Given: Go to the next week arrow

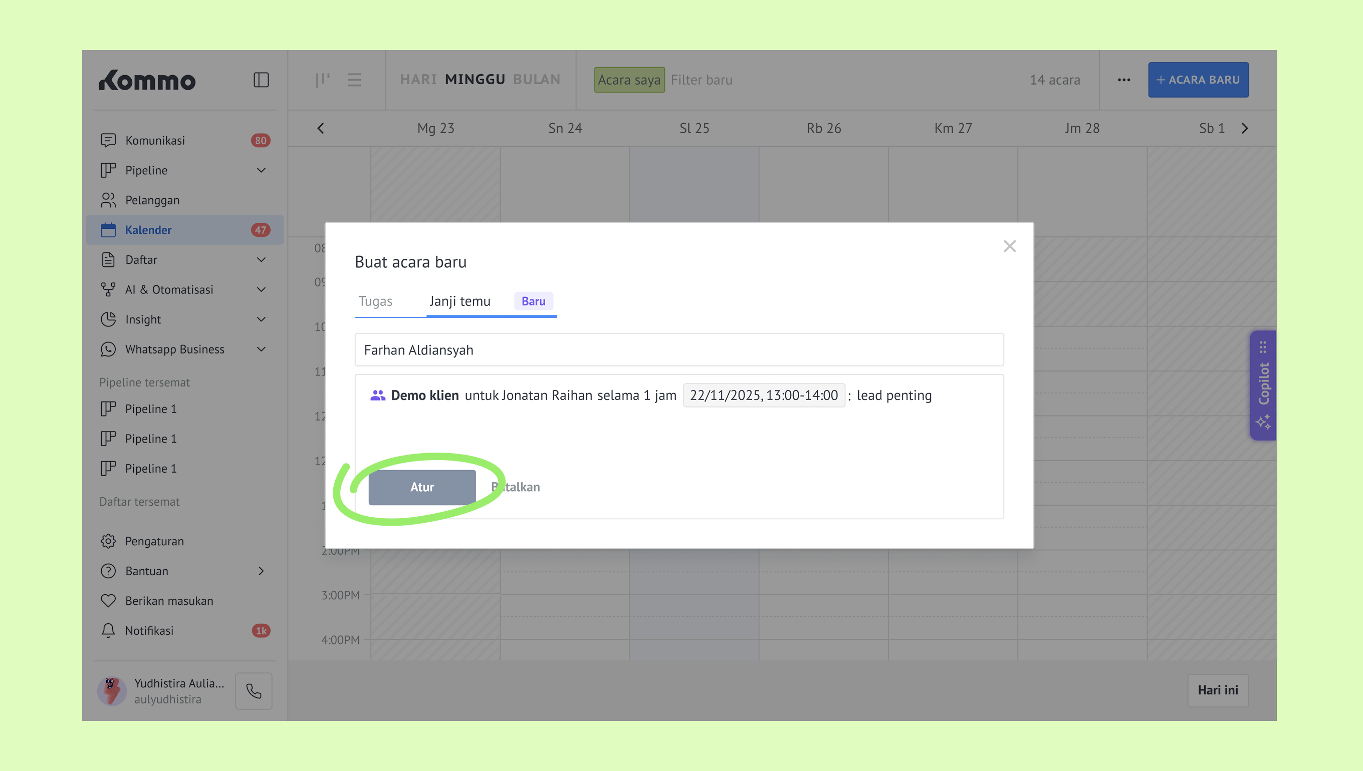Looking at the screenshot, I should pyautogui.click(x=1245, y=129).
